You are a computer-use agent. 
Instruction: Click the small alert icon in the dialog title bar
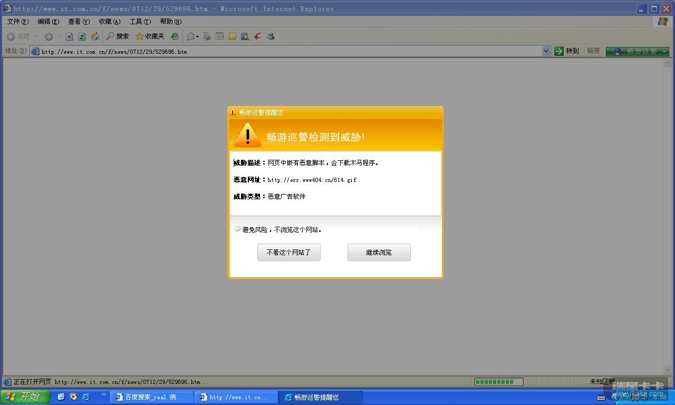click(233, 112)
